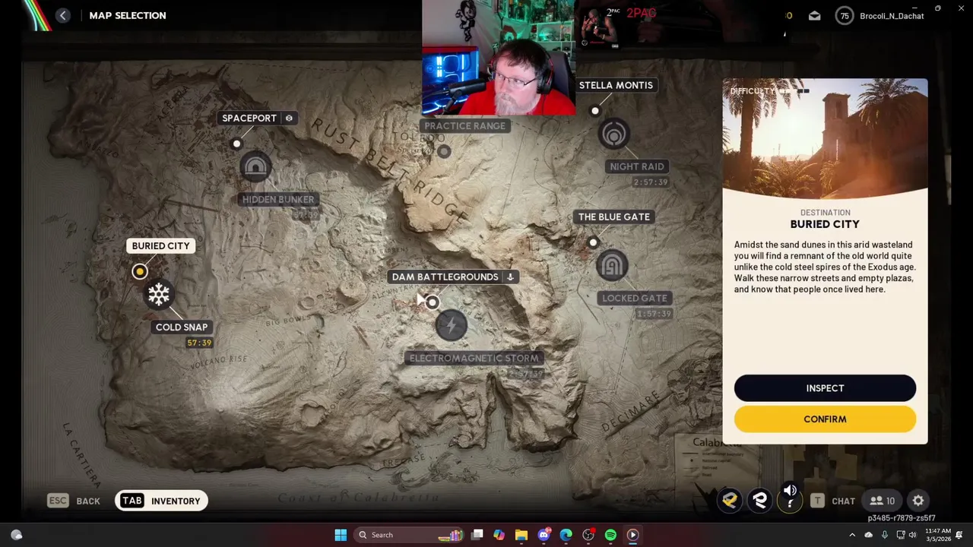Click the Practice Range label
Screen dimensions: 973x547
coord(464,125)
